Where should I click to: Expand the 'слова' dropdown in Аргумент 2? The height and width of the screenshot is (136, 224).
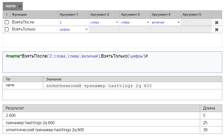point(117,22)
